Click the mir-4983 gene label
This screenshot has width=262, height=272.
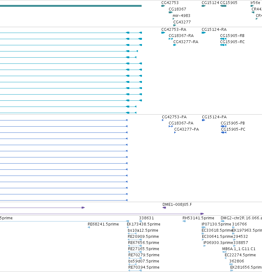pos(181,16)
